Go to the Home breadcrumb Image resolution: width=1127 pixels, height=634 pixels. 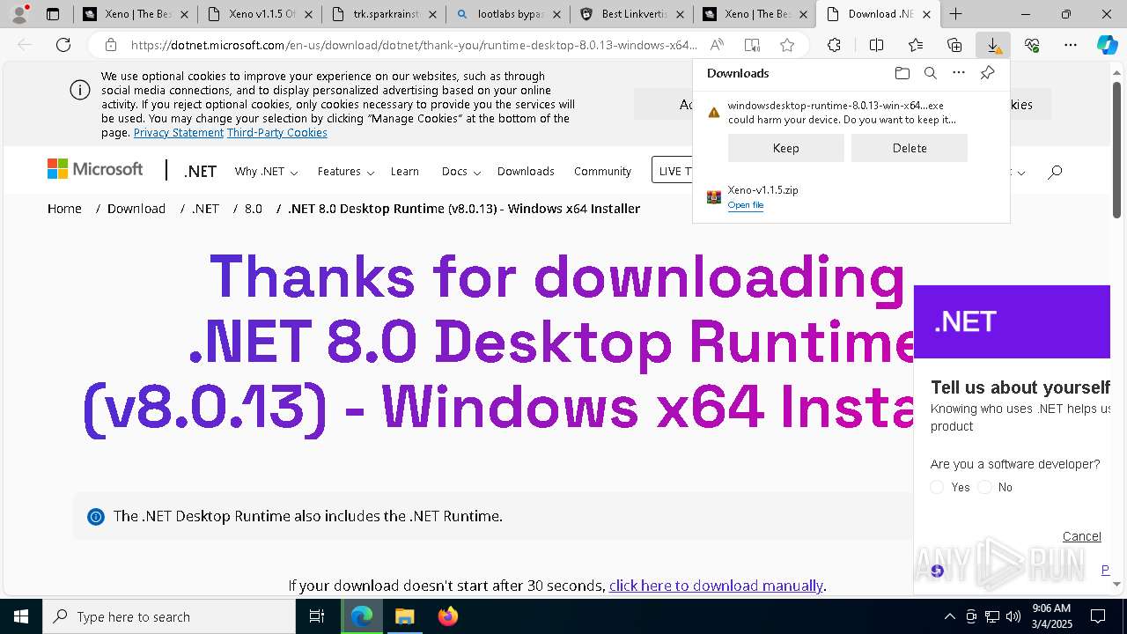click(x=64, y=209)
